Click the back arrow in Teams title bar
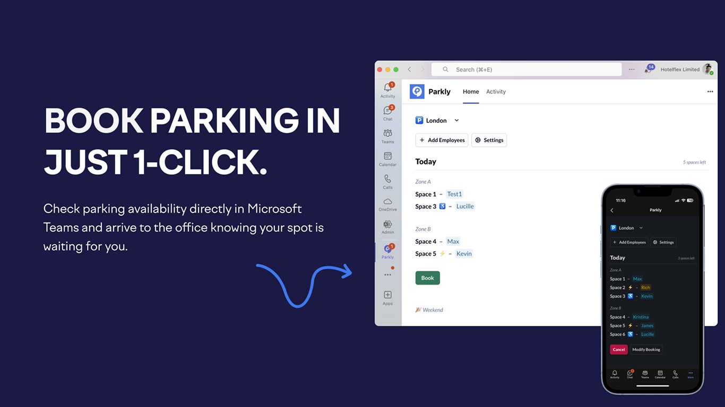Viewport: 725px width, 407px height. tap(409, 69)
